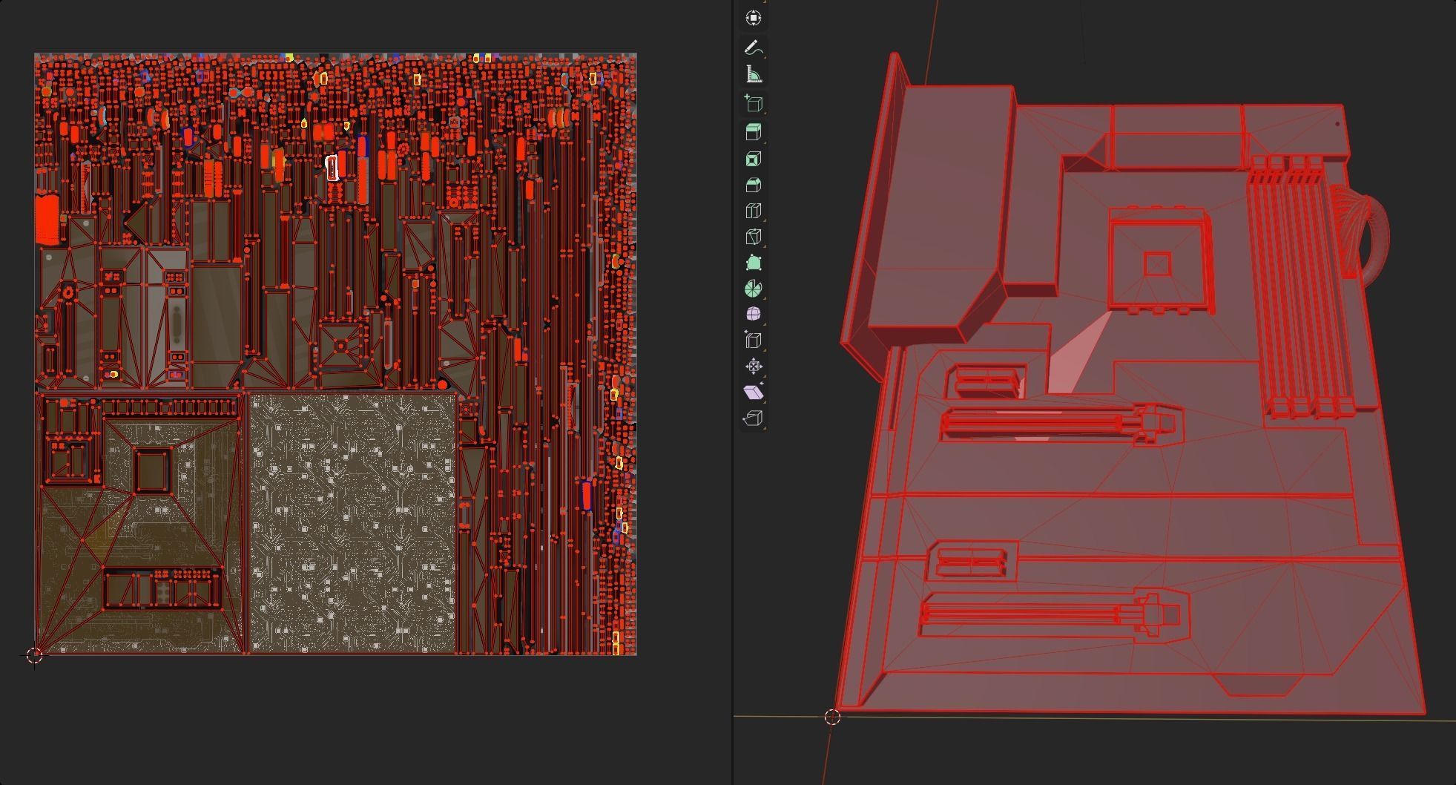The height and width of the screenshot is (785, 1456).
Task: Pick the Bevel tool
Action: (x=753, y=185)
